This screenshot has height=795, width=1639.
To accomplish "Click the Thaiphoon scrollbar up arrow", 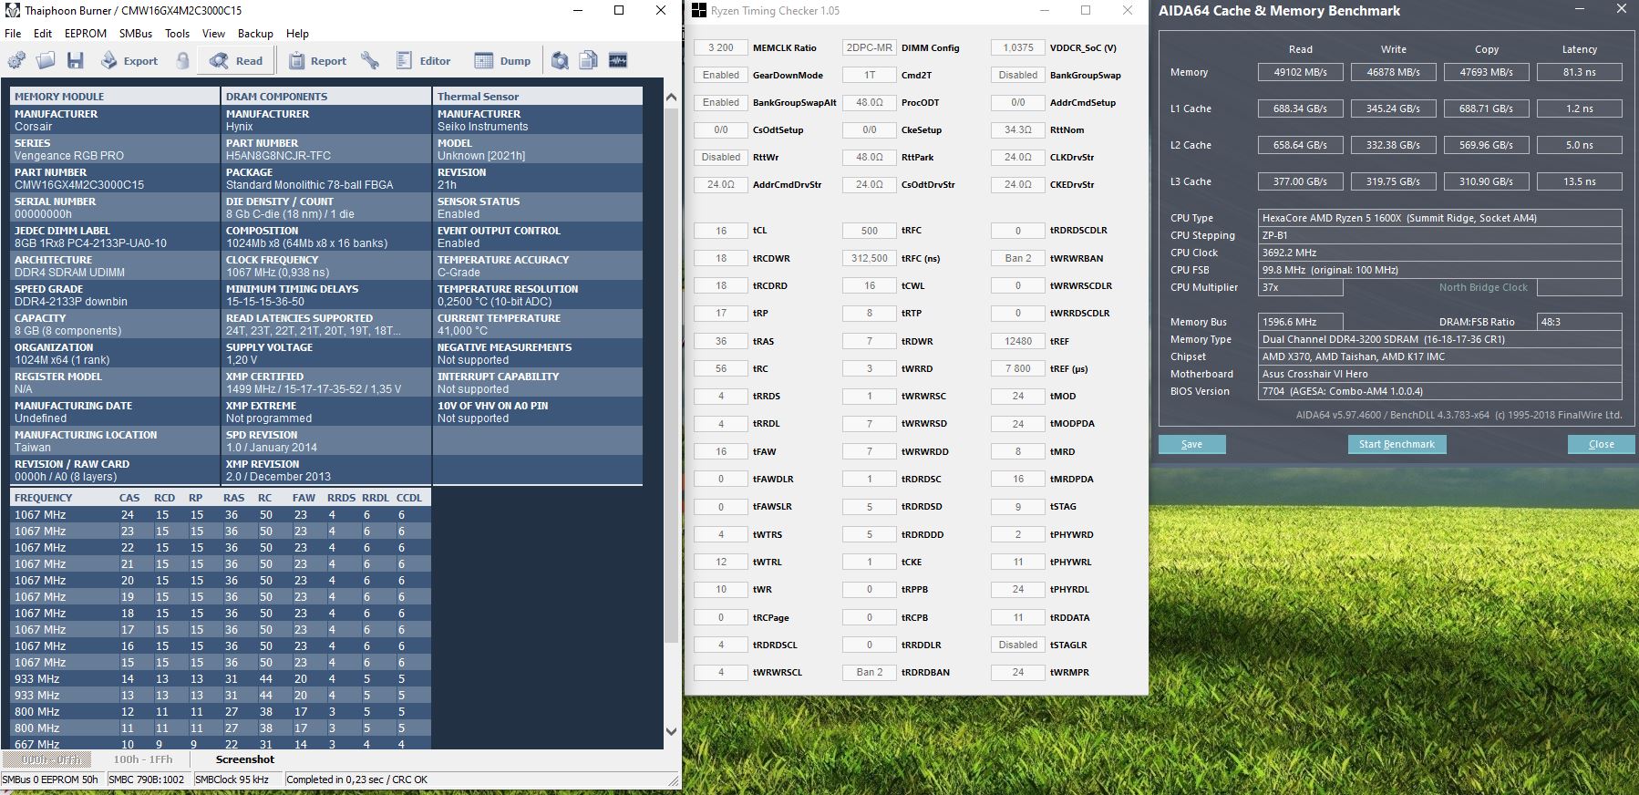I will point(672,98).
